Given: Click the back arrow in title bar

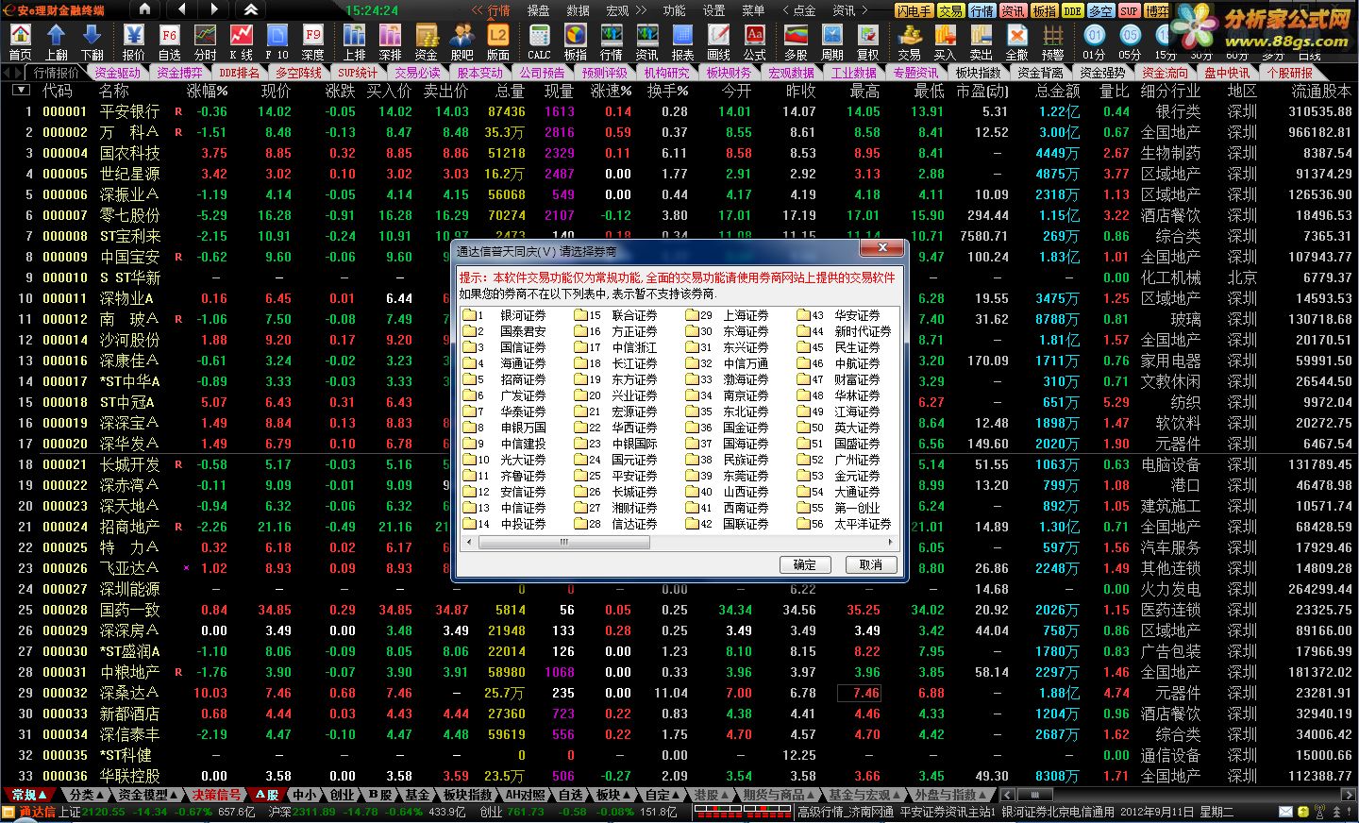Looking at the screenshot, I should (x=180, y=9).
